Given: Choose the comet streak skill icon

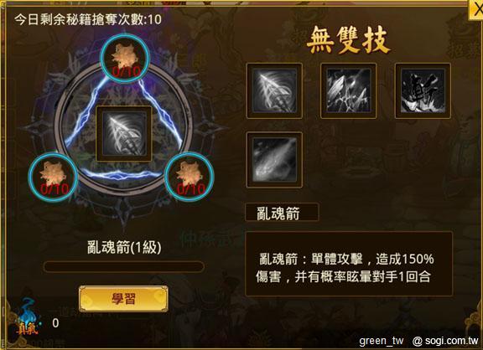Looking at the screenshot, I should point(274,160).
